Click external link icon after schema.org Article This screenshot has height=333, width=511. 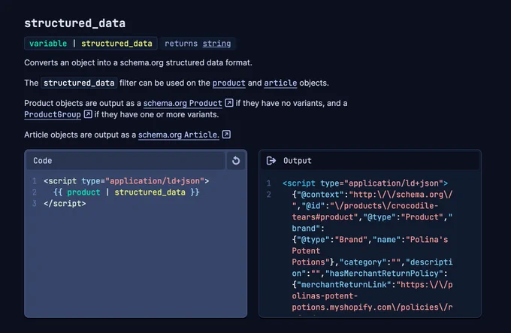(x=226, y=135)
